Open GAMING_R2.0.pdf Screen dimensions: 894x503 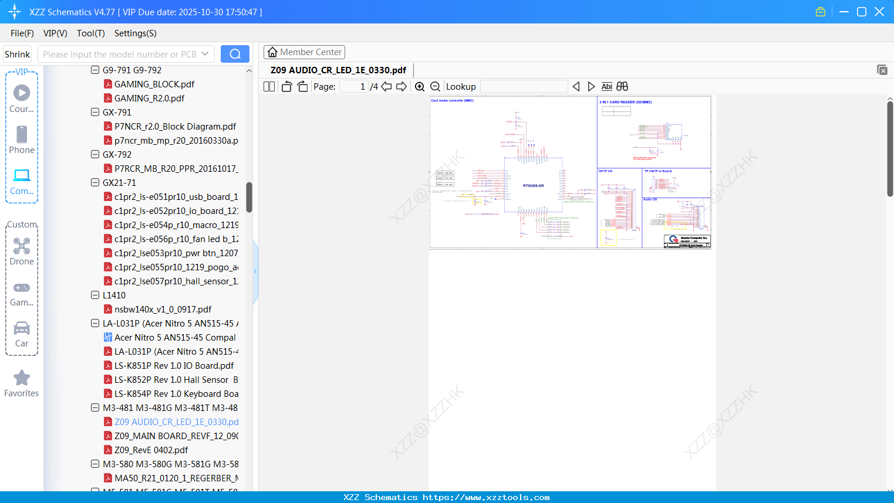[149, 98]
